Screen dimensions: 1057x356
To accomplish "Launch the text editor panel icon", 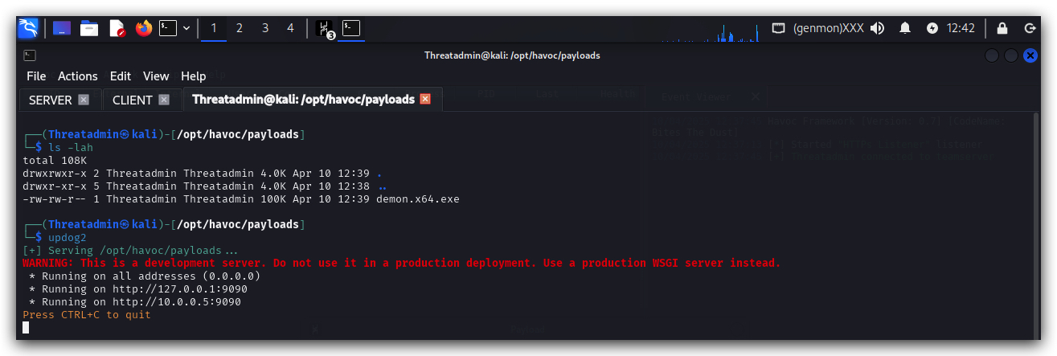I will (117, 28).
